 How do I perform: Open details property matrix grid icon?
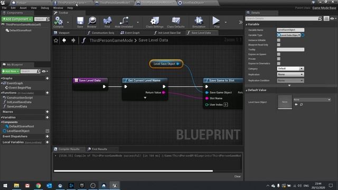[x=326, y=18]
